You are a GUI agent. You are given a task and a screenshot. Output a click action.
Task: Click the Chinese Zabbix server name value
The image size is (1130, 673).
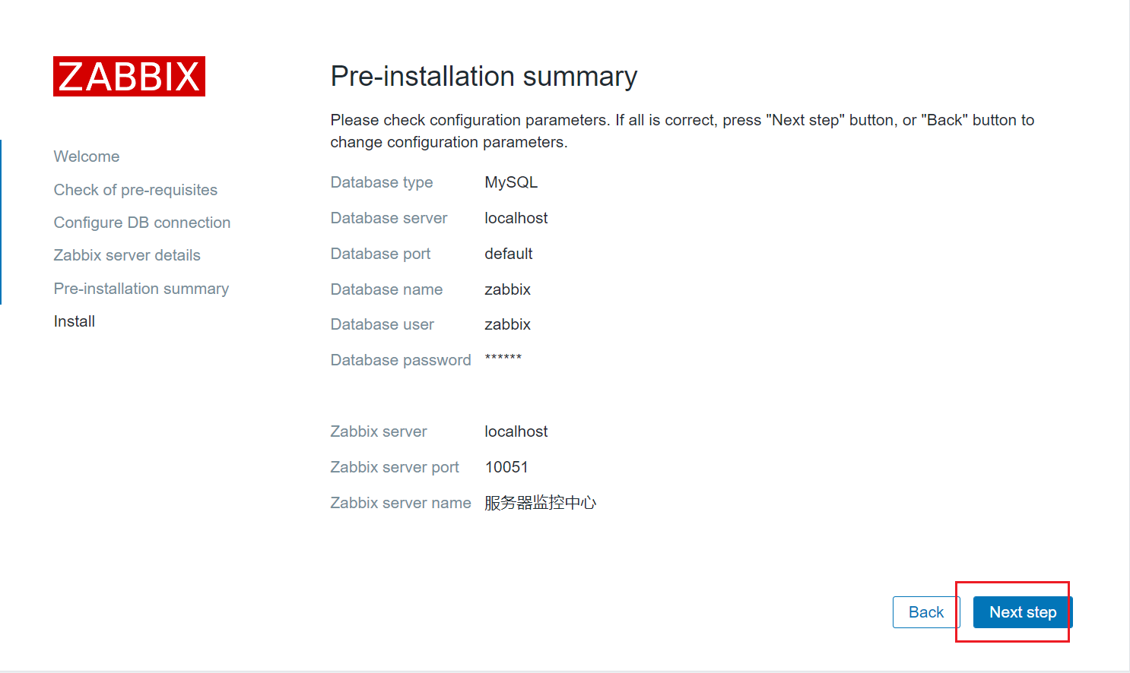click(x=541, y=503)
